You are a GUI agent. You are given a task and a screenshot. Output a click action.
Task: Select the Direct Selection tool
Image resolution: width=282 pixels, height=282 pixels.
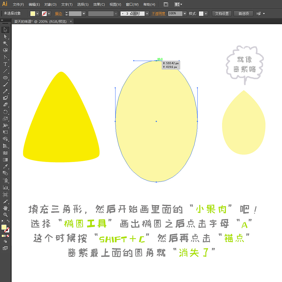pos(5,37)
